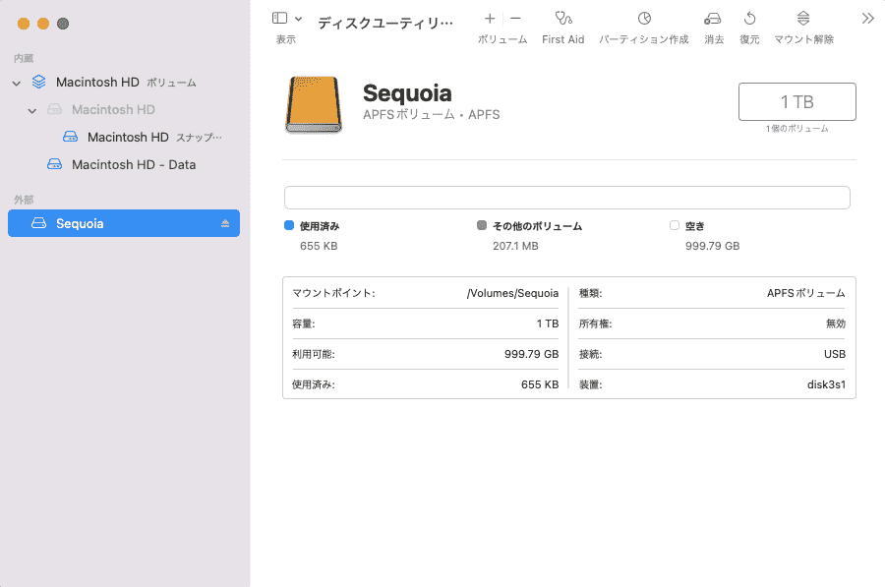Open パーティション作成 pie chart icon
Viewport: 885px width, 587px height.
pos(644,19)
